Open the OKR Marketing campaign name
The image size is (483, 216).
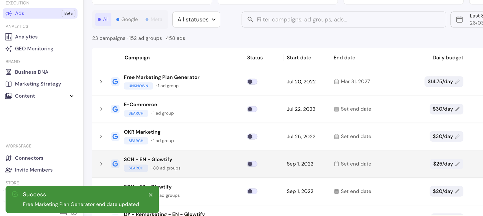142,132
